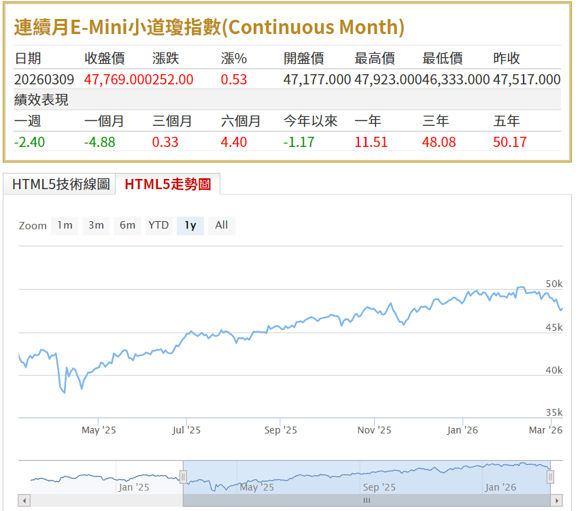576x511 pixels.
Task: Select the 1y zoom button
Action: (190, 225)
